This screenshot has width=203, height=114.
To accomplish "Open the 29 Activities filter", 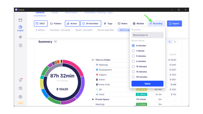I will 91,23.
